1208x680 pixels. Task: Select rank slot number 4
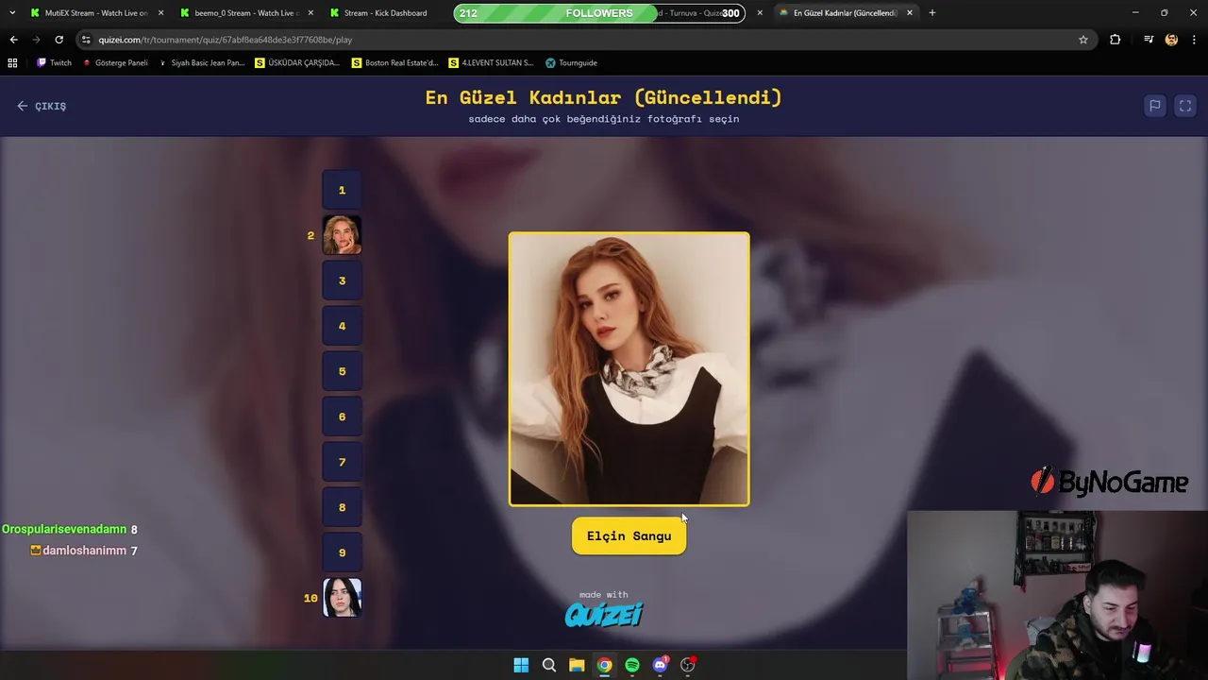(x=342, y=326)
